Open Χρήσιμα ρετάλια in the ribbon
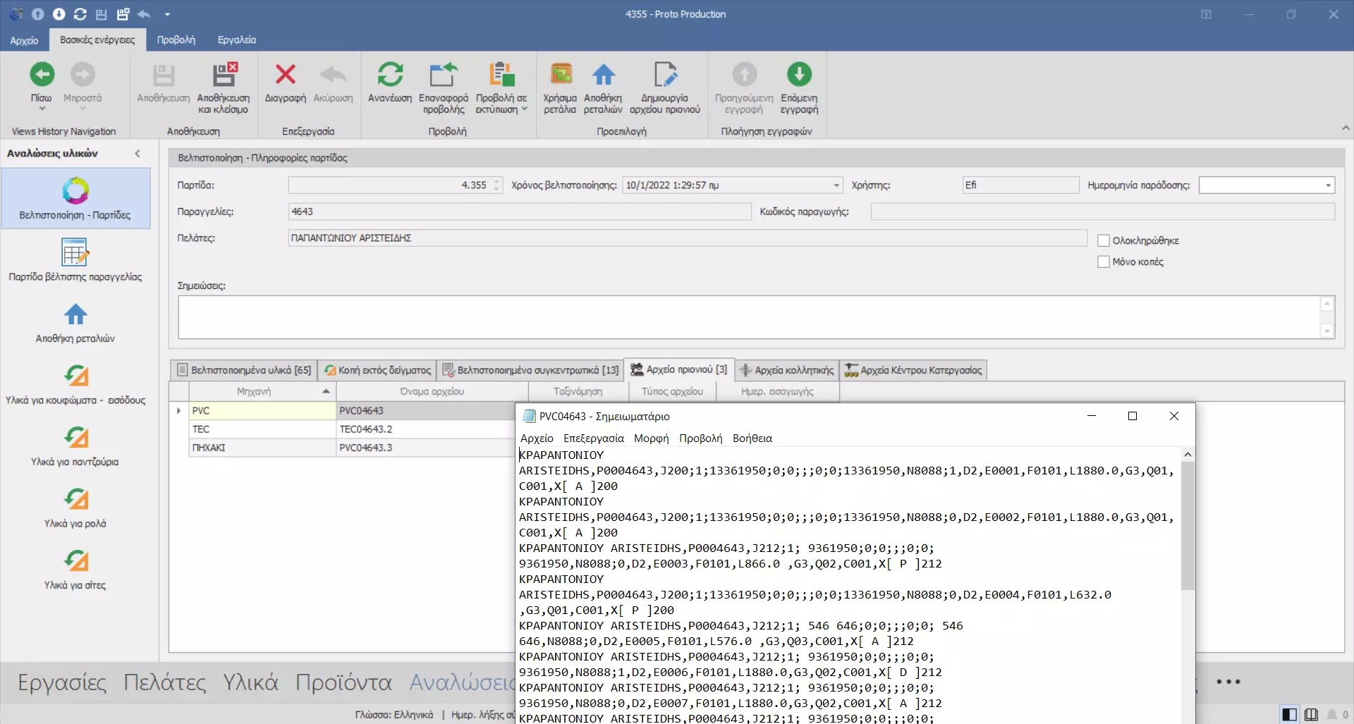 pyautogui.click(x=560, y=75)
